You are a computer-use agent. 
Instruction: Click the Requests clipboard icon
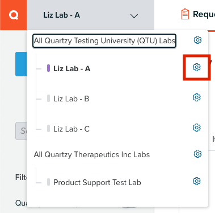(x=185, y=14)
